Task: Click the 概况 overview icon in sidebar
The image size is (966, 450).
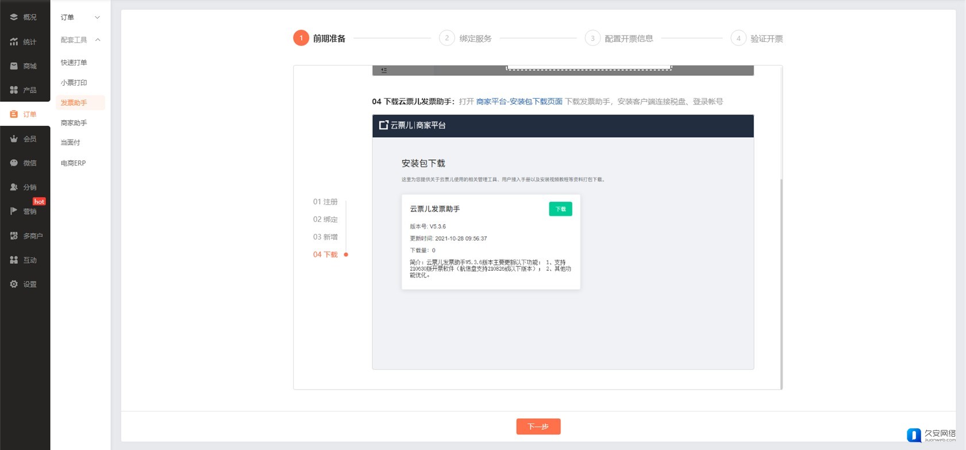Action: pos(14,17)
